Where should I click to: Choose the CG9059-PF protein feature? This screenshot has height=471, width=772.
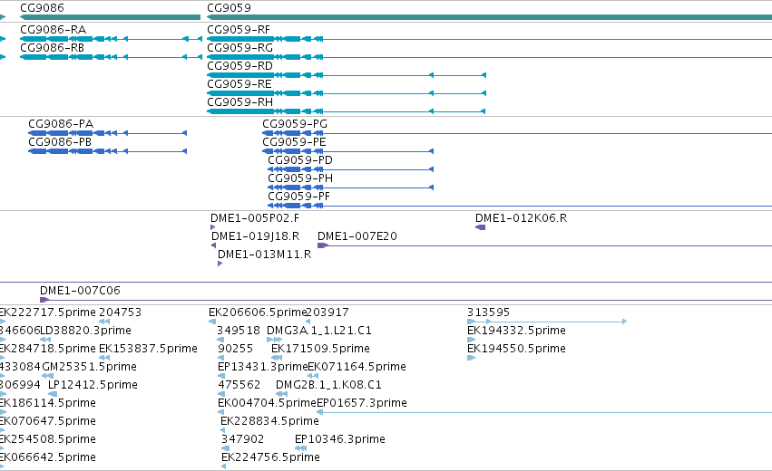coord(298,197)
